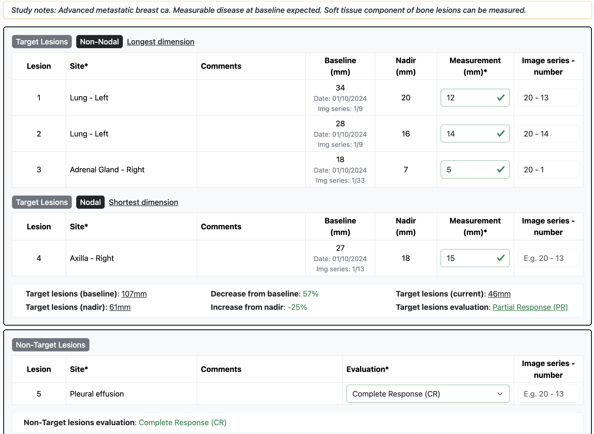Click Target lesions current 46mm link
This screenshot has width=594, height=434.
pyautogui.click(x=499, y=294)
